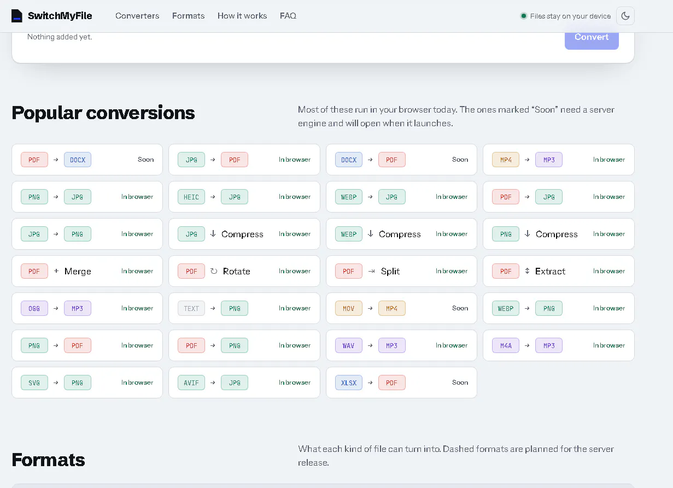
Task: Select the AVIF to JPG conversion card
Action: click(x=244, y=383)
